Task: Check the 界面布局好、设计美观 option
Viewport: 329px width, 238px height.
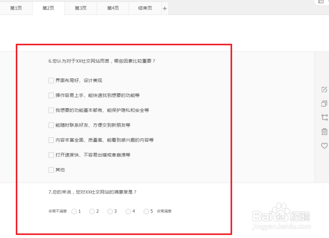Action: pyautogui.click(x=51, y=80)
